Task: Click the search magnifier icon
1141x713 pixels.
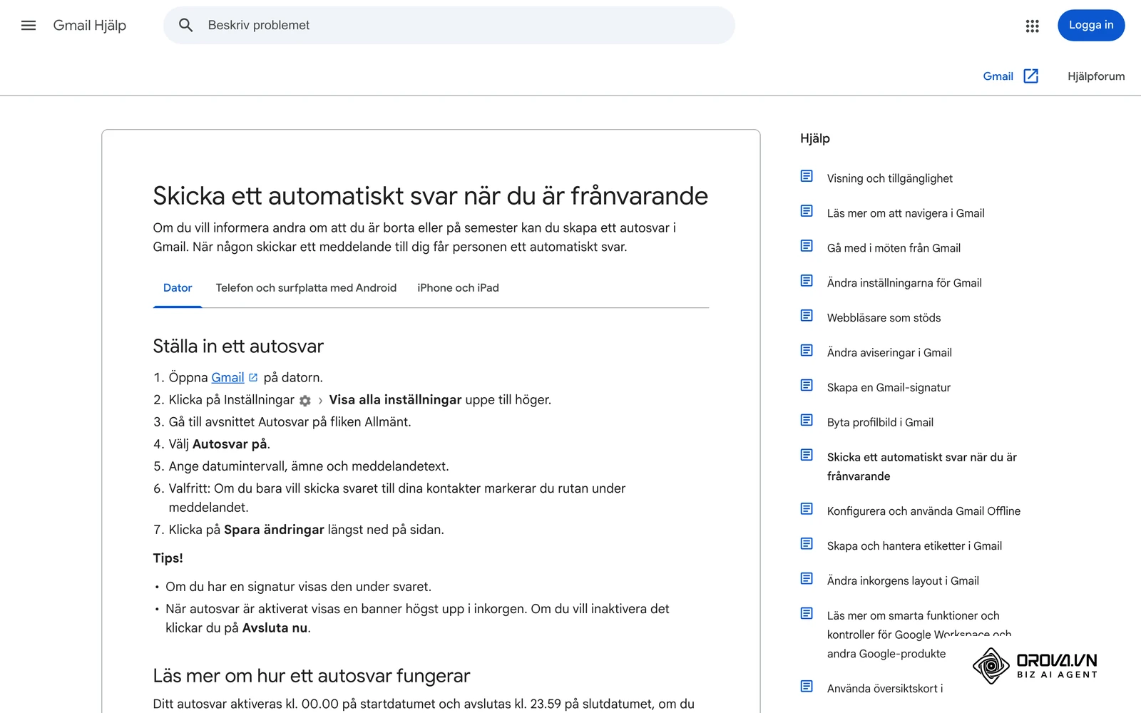Action: coord(186,26)
